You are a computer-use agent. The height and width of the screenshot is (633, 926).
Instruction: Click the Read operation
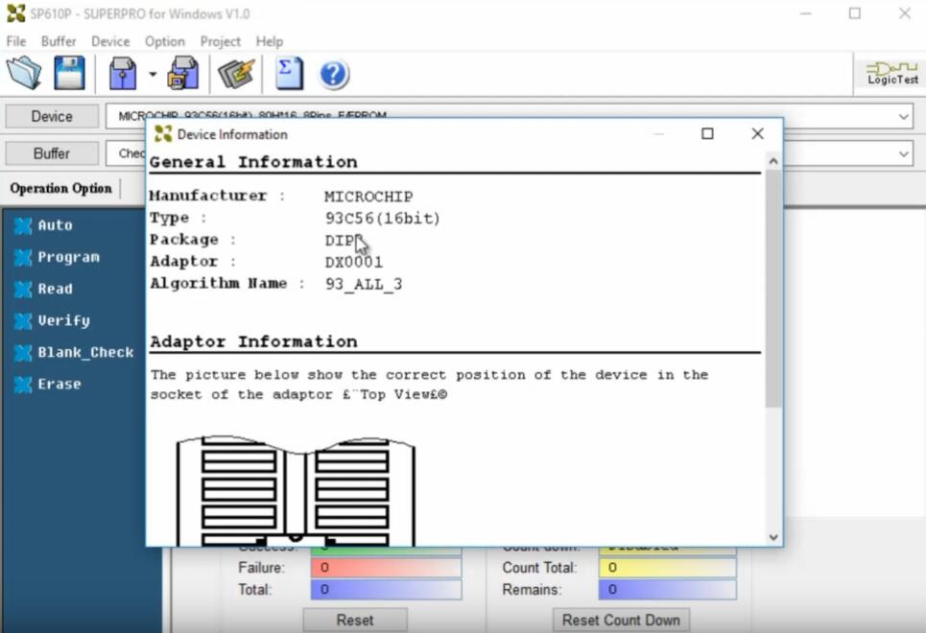click(55, 289)
